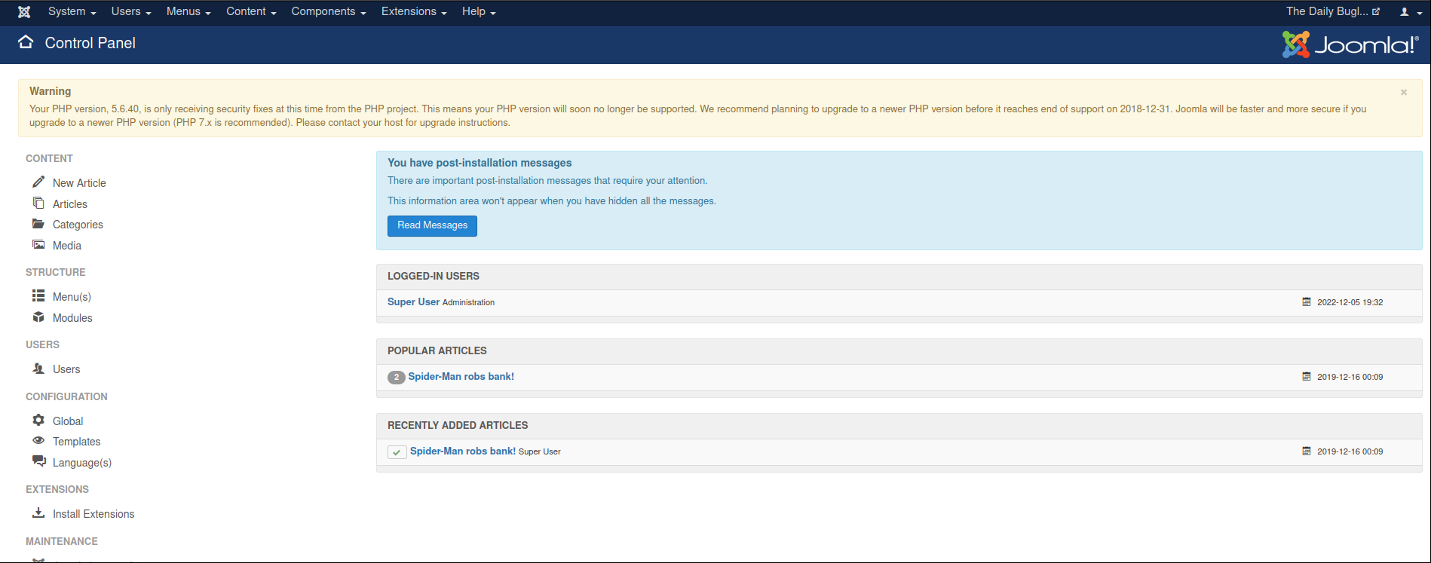The height and width of the screenshot is (563, 1431).
Task: Click the Control Panel home icon
Action: click(x=26, y=42)
